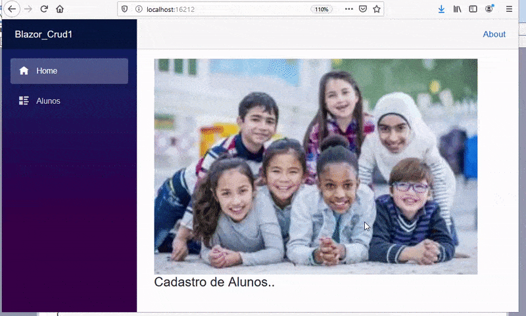This screenshot has width=526, height=316.
Task: Select the Home navigation item
Action: click(69, 71)
